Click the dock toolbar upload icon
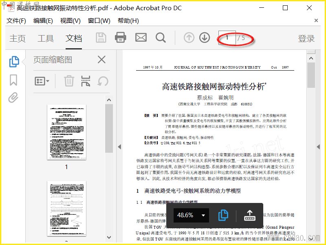Image resolution: width=326 pixels, height=245 pixels. pyautogui.click(x=250, y=216)
